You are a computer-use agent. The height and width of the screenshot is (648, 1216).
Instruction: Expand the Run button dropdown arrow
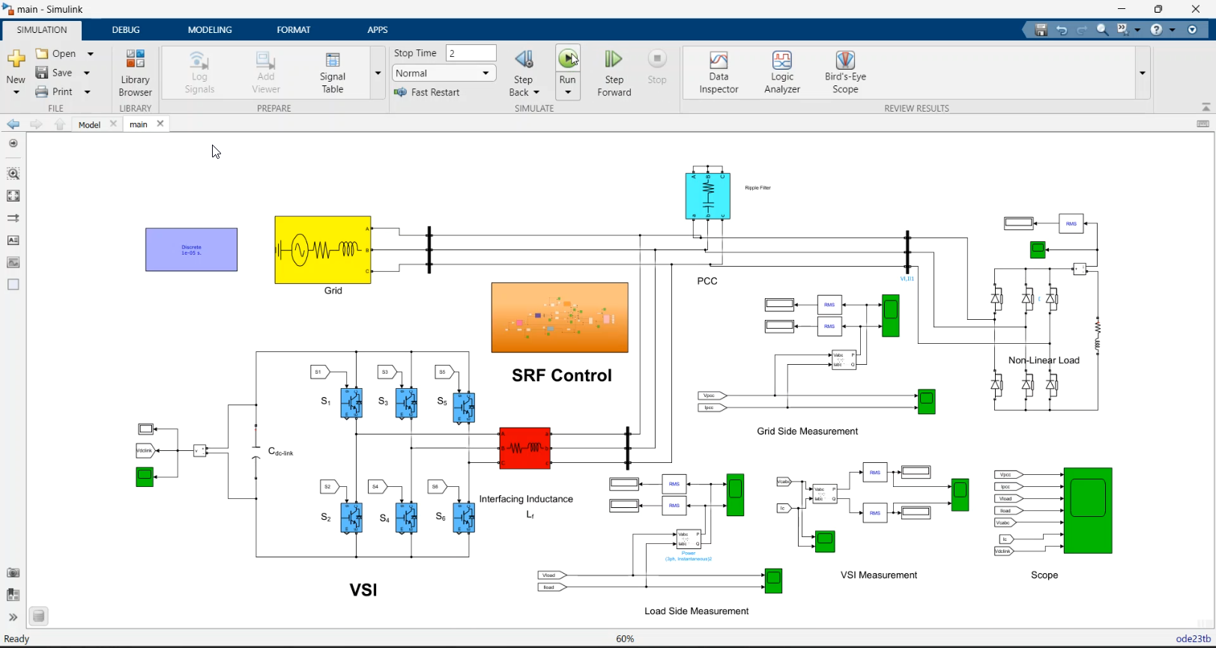tap(568, 93)
